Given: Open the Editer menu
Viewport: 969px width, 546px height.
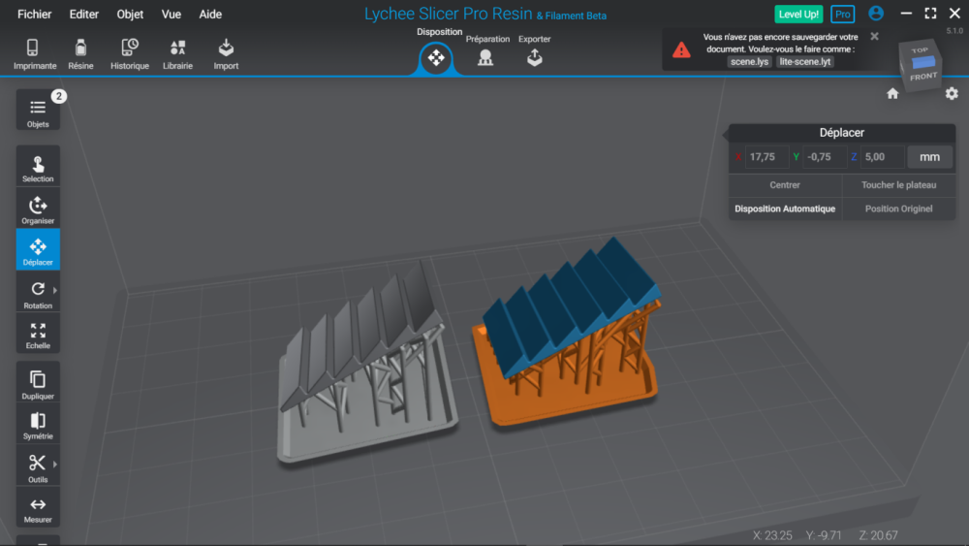Looking at the screenshot, I should [x=84, y=15].
